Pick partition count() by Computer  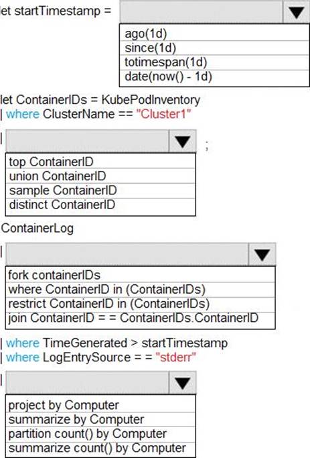(100, 434)
